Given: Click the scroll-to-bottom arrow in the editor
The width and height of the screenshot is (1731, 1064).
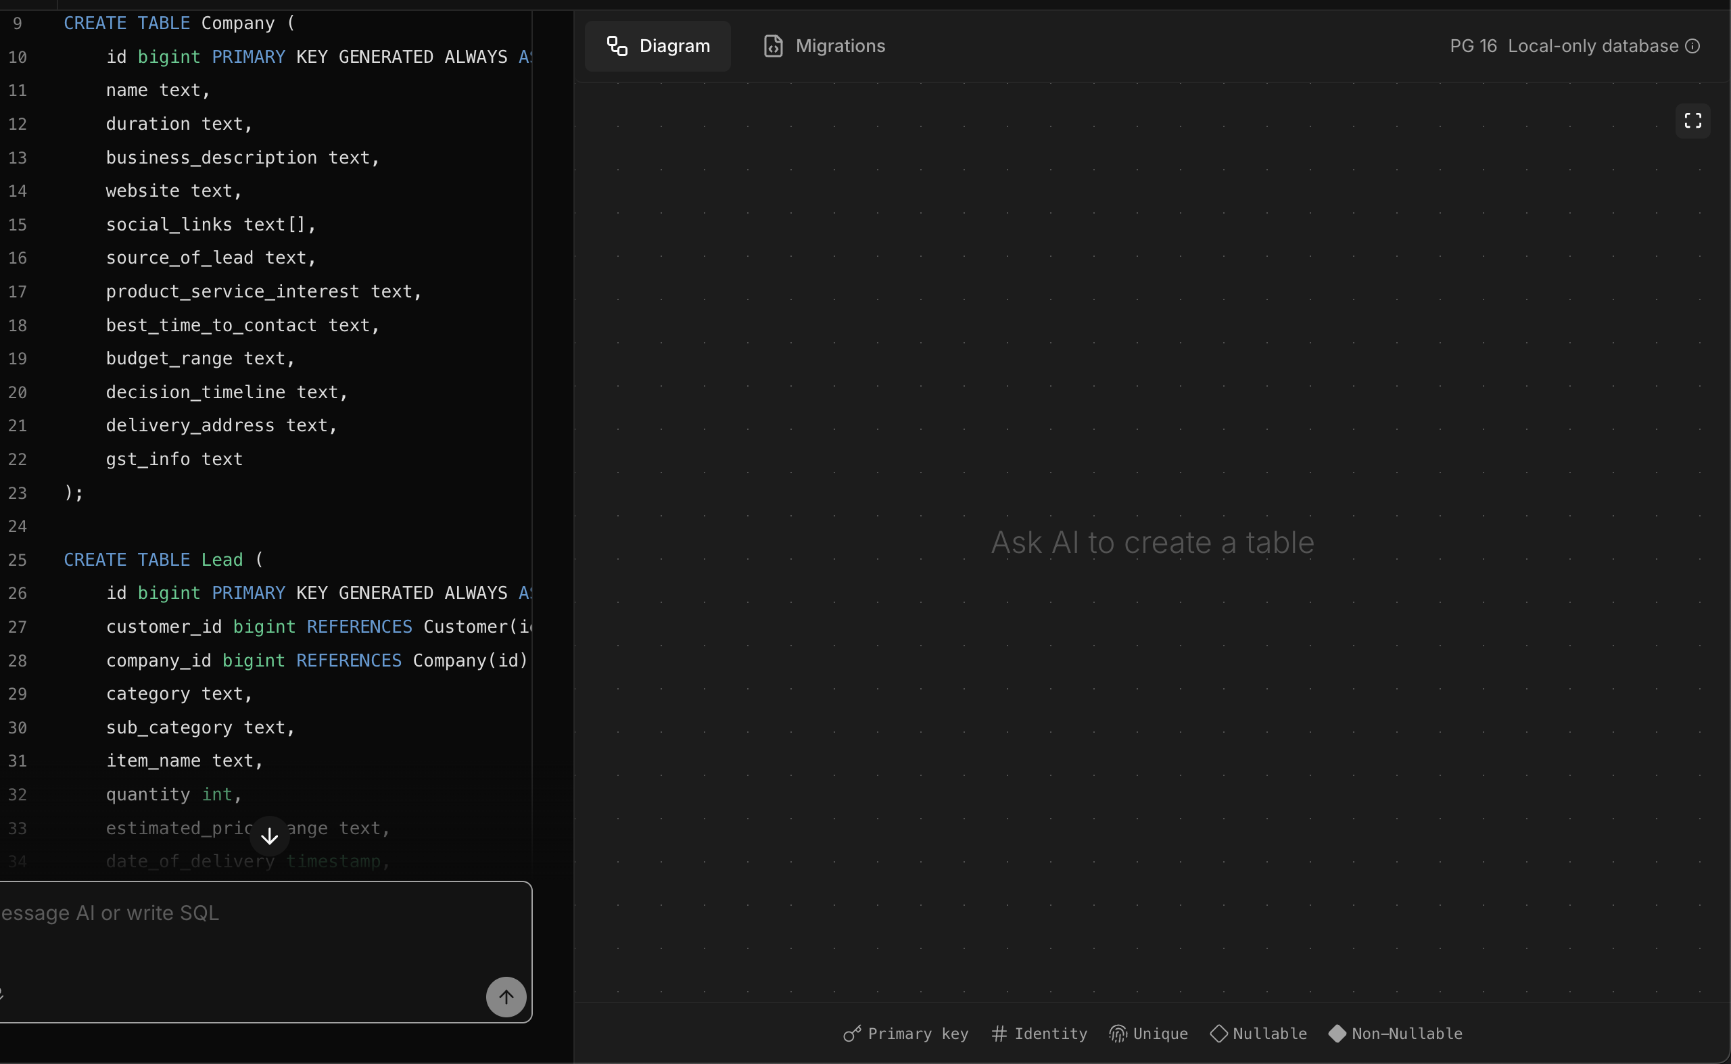Looking at the screenshot, I should tap(270, 836).
